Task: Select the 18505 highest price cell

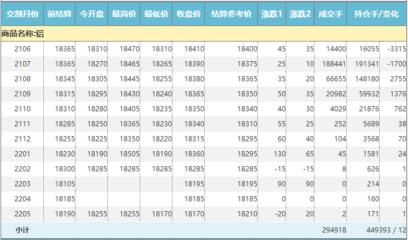Action: (130, 153)
